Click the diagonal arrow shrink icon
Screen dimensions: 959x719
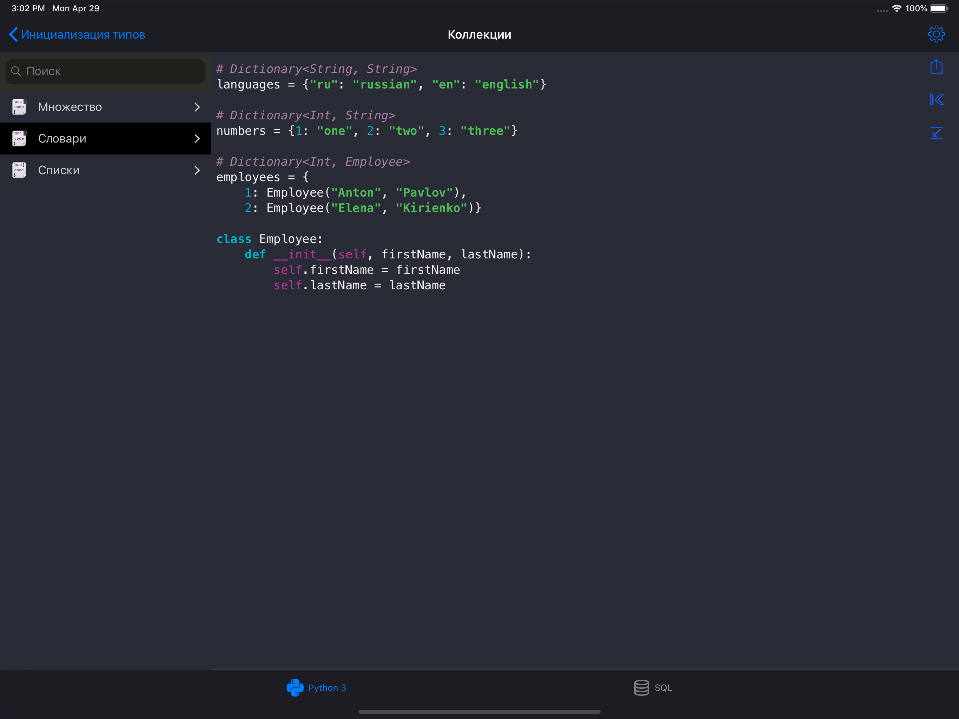point(936,133)
